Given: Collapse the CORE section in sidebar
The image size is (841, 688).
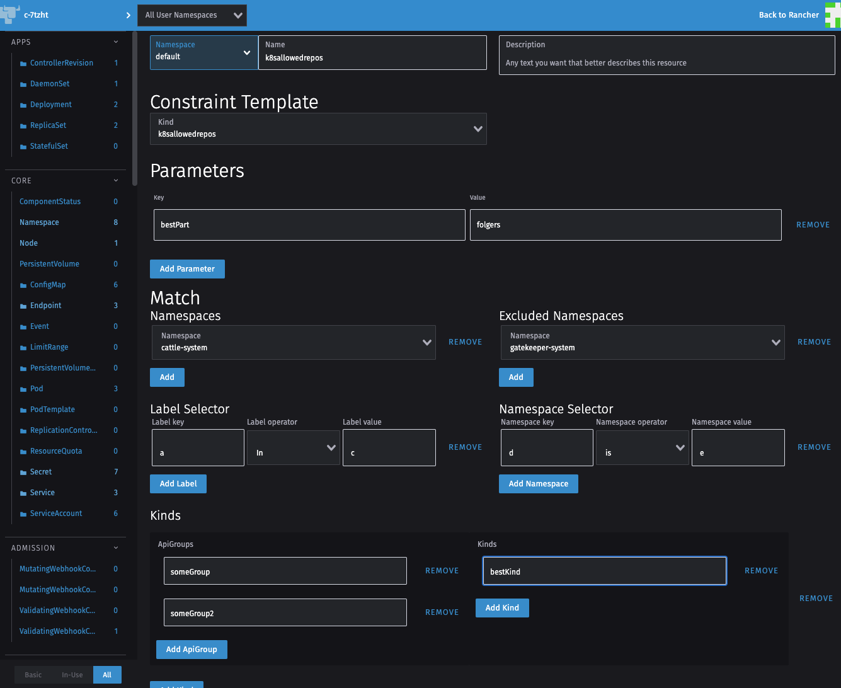Looking at the screenshot, I should coord(115,180).
